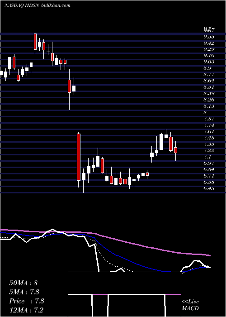Click the 8.39 price axis label
This screenshot has width=226, height=317.
209,93
